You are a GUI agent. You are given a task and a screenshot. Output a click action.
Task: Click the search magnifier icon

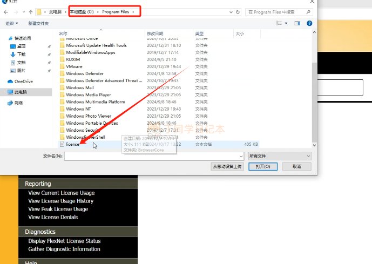[308, 12]
